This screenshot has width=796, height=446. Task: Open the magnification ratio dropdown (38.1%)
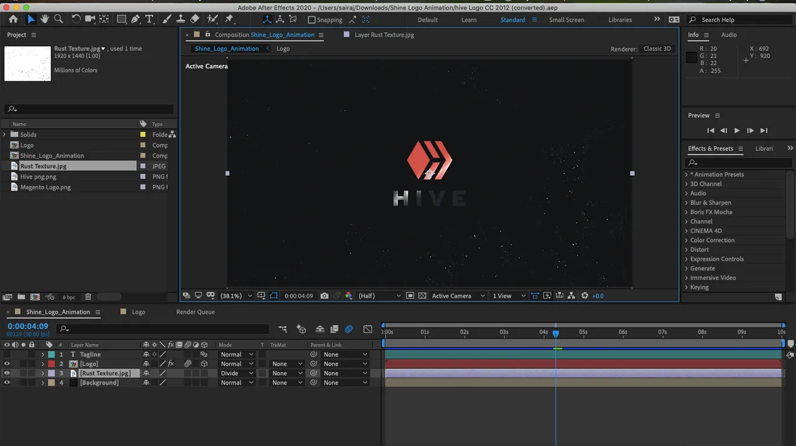coord(236,296)
